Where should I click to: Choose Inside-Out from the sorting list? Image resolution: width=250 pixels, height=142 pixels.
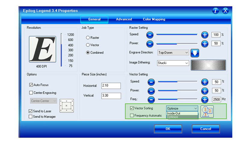pyautogui.click(x=182, y=113)
